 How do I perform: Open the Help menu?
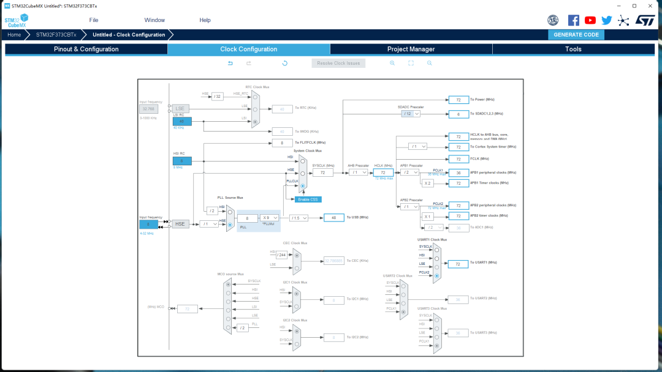click(205, 20)
